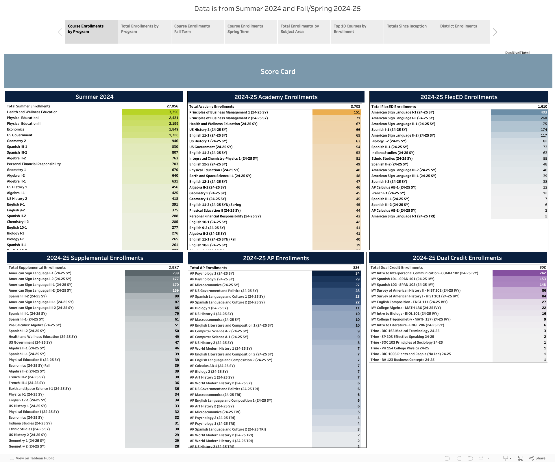Click the redo arrow icon
The image size is (555, 462).
pyautogui.click(x=459, y=458)
